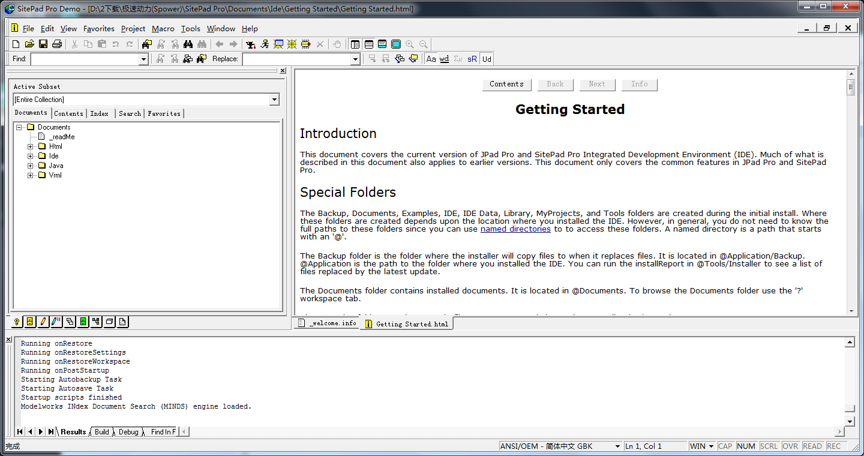Toggle the wd whole word option
The image size is (864, 456).
coord(444,59)
